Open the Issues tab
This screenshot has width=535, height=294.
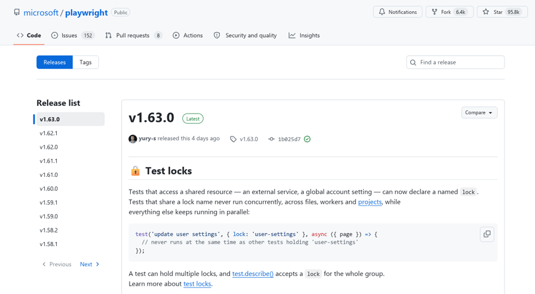[73, 35]
